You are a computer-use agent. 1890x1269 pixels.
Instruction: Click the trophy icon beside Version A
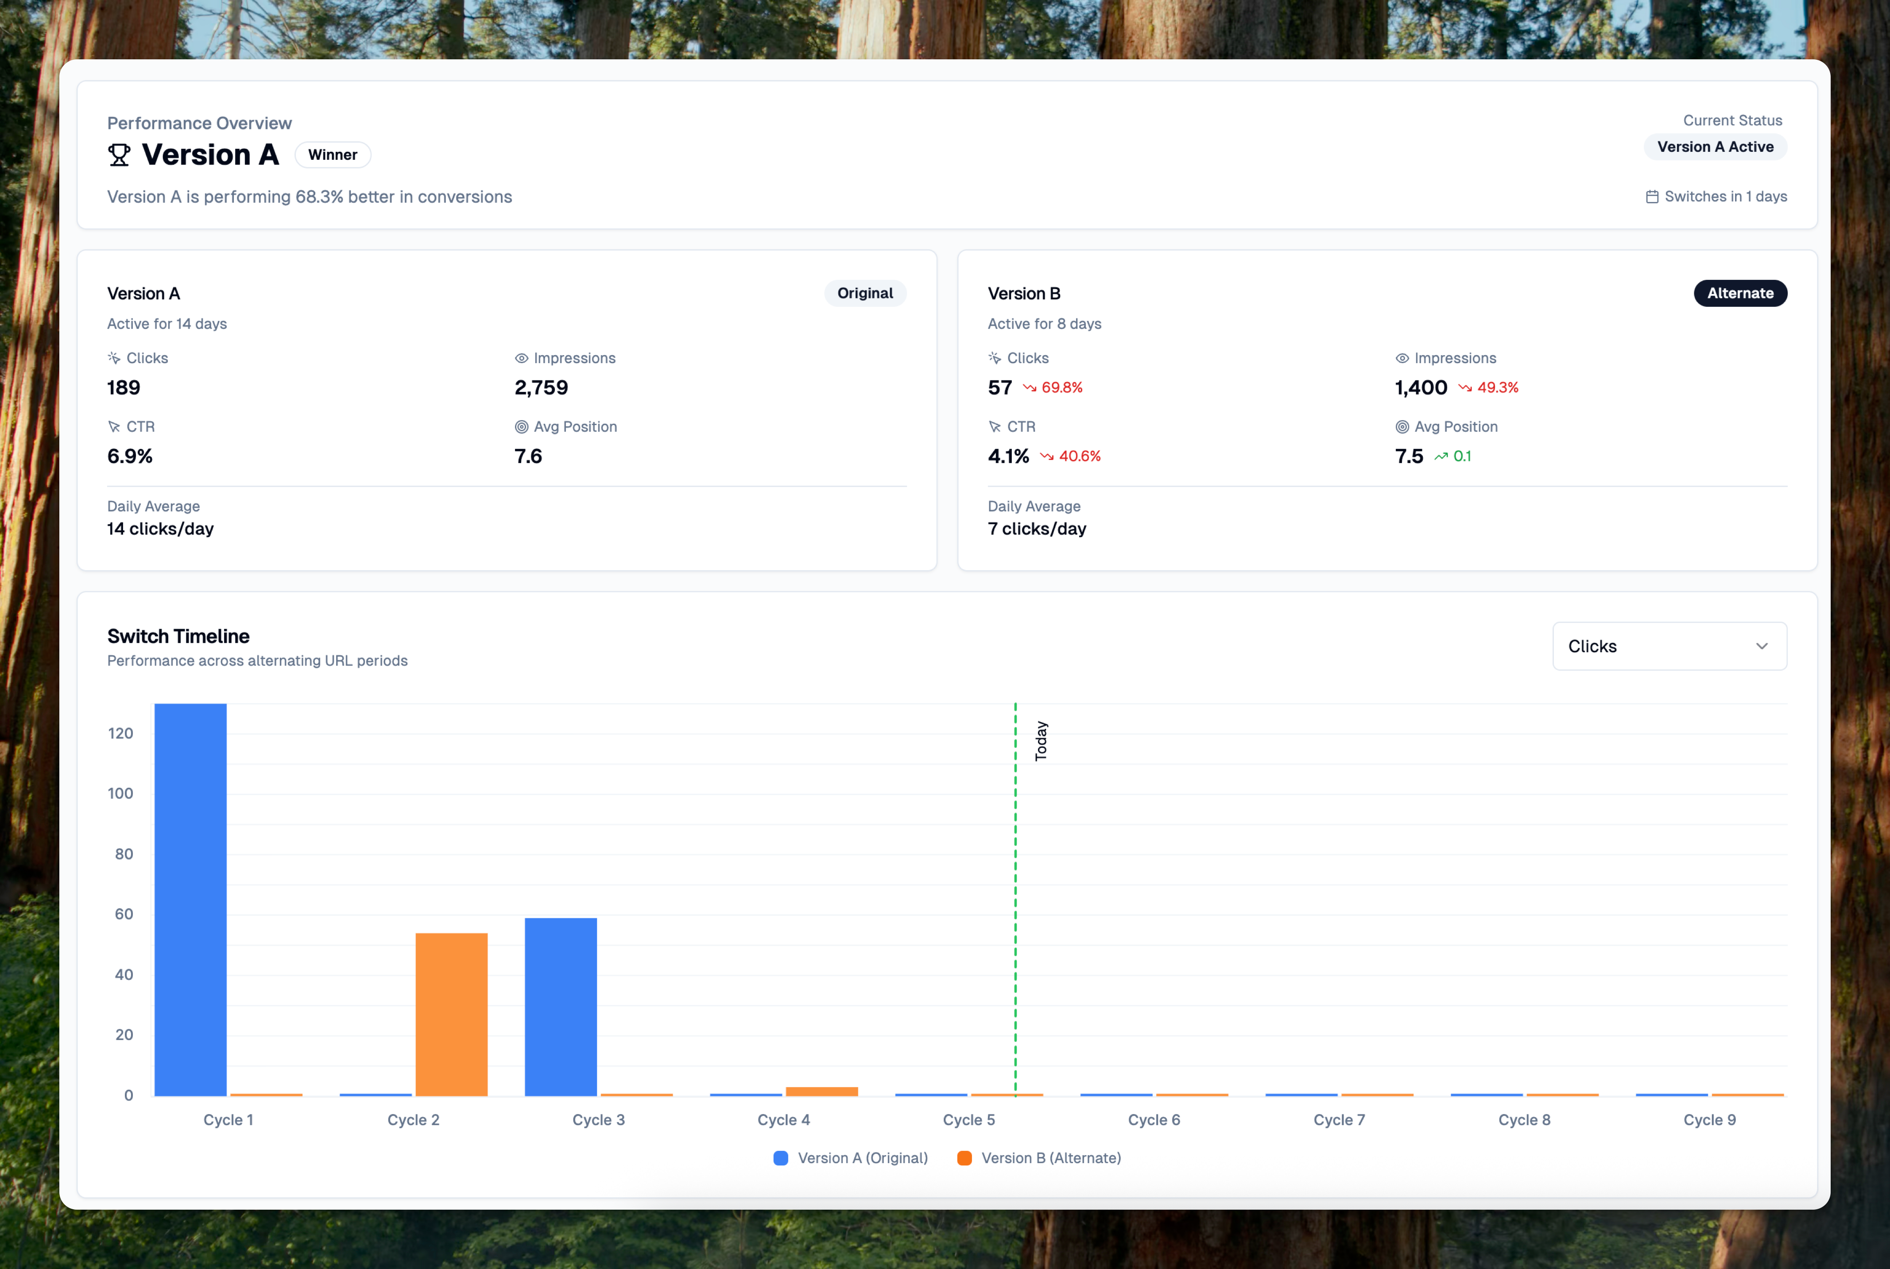pos(119,155)
